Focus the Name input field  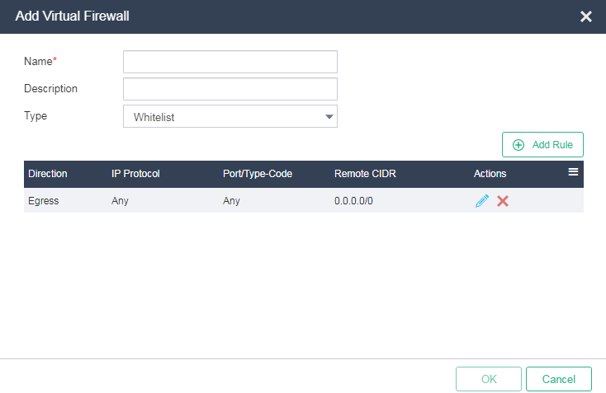(230, 62)
